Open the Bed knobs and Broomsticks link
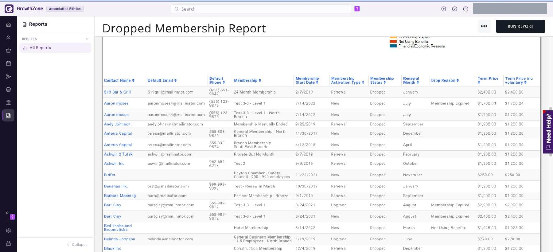553x252 pixels. tap(118, 228)
